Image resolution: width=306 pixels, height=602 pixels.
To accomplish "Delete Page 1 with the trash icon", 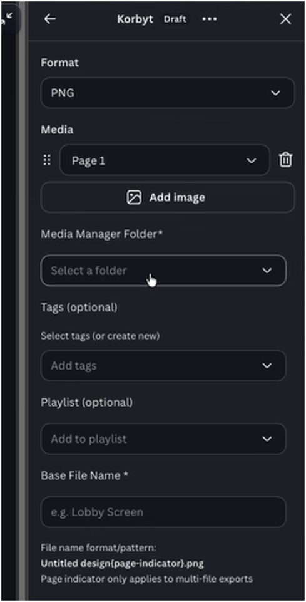I will point(285,160).
